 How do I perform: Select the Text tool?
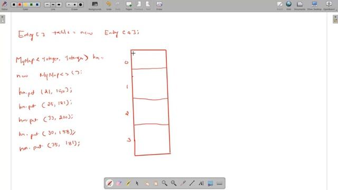tap(201, 183)
